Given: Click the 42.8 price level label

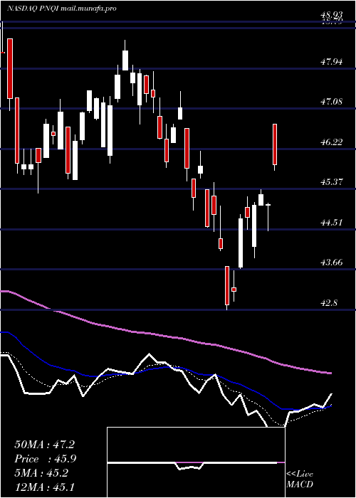Looking at the screenshot, I should pos(329,302).
